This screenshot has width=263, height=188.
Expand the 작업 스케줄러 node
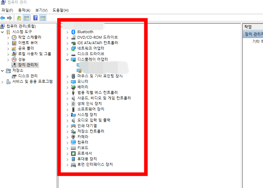8,38
